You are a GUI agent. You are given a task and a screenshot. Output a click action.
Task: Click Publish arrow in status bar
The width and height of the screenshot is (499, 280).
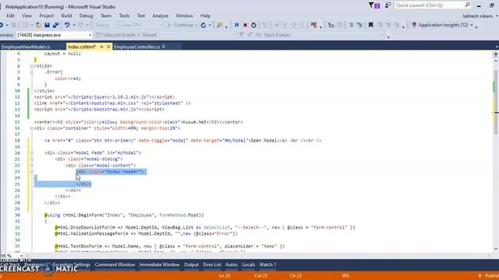tap(480, 276)
